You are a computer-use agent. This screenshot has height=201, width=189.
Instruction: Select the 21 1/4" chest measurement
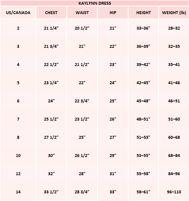(51, 28)
